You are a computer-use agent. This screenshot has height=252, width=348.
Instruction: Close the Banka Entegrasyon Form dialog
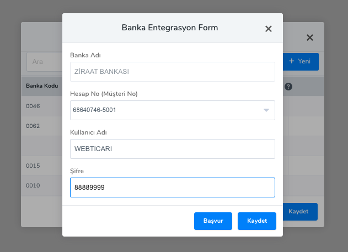tap(269, 29)
